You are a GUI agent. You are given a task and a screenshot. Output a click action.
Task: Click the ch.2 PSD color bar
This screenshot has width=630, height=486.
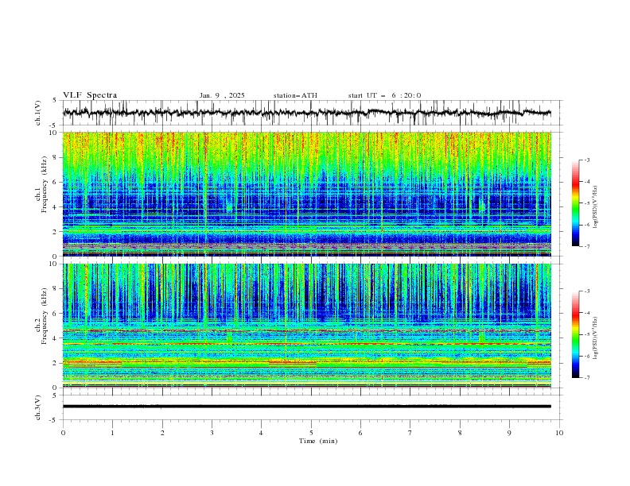pyautogui.click(x=575, y=334)
